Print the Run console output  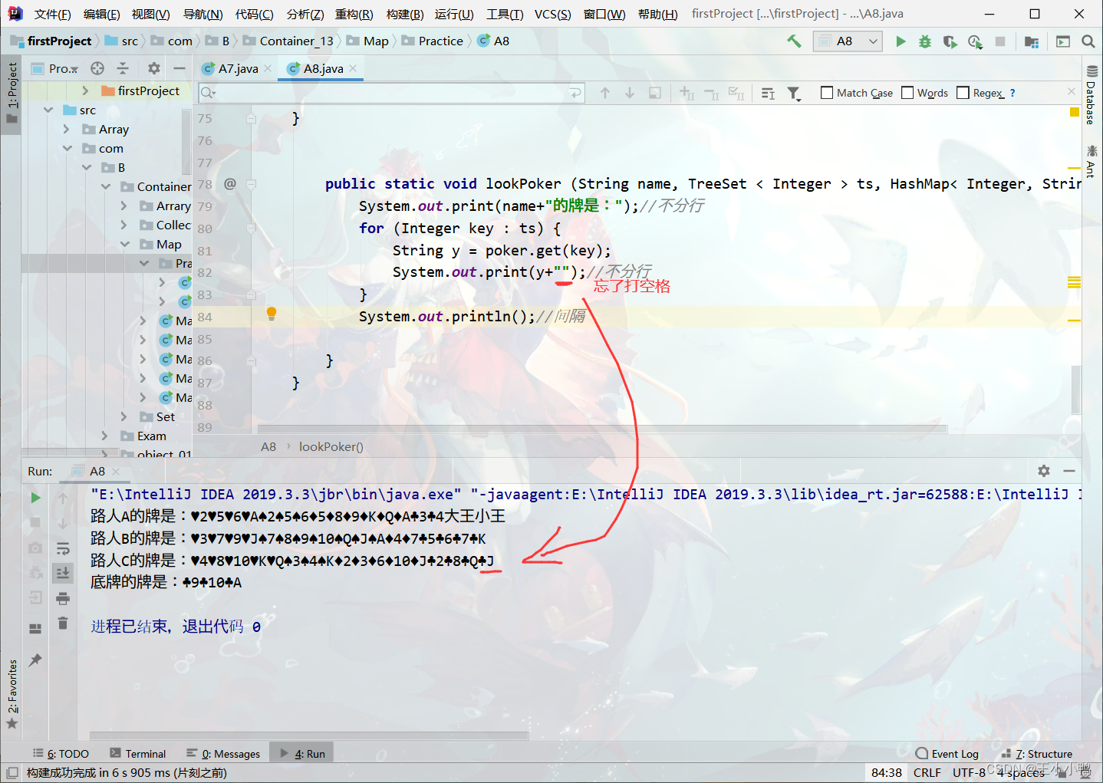[63, 598]
